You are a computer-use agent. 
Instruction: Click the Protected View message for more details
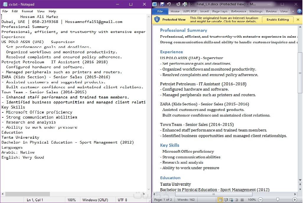point(224,19)
